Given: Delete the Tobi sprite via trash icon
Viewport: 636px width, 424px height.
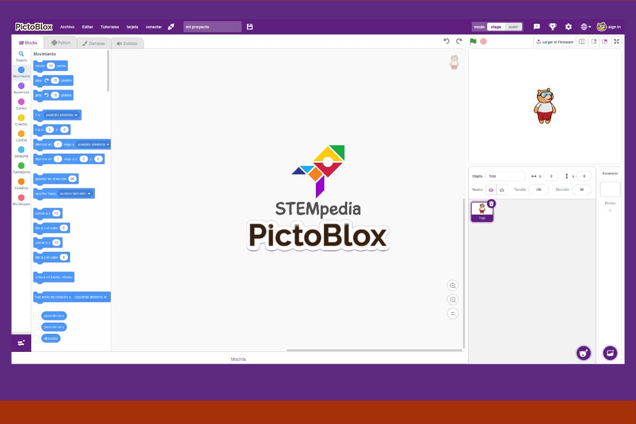Looking at the screenshot, I should point(491,203).
